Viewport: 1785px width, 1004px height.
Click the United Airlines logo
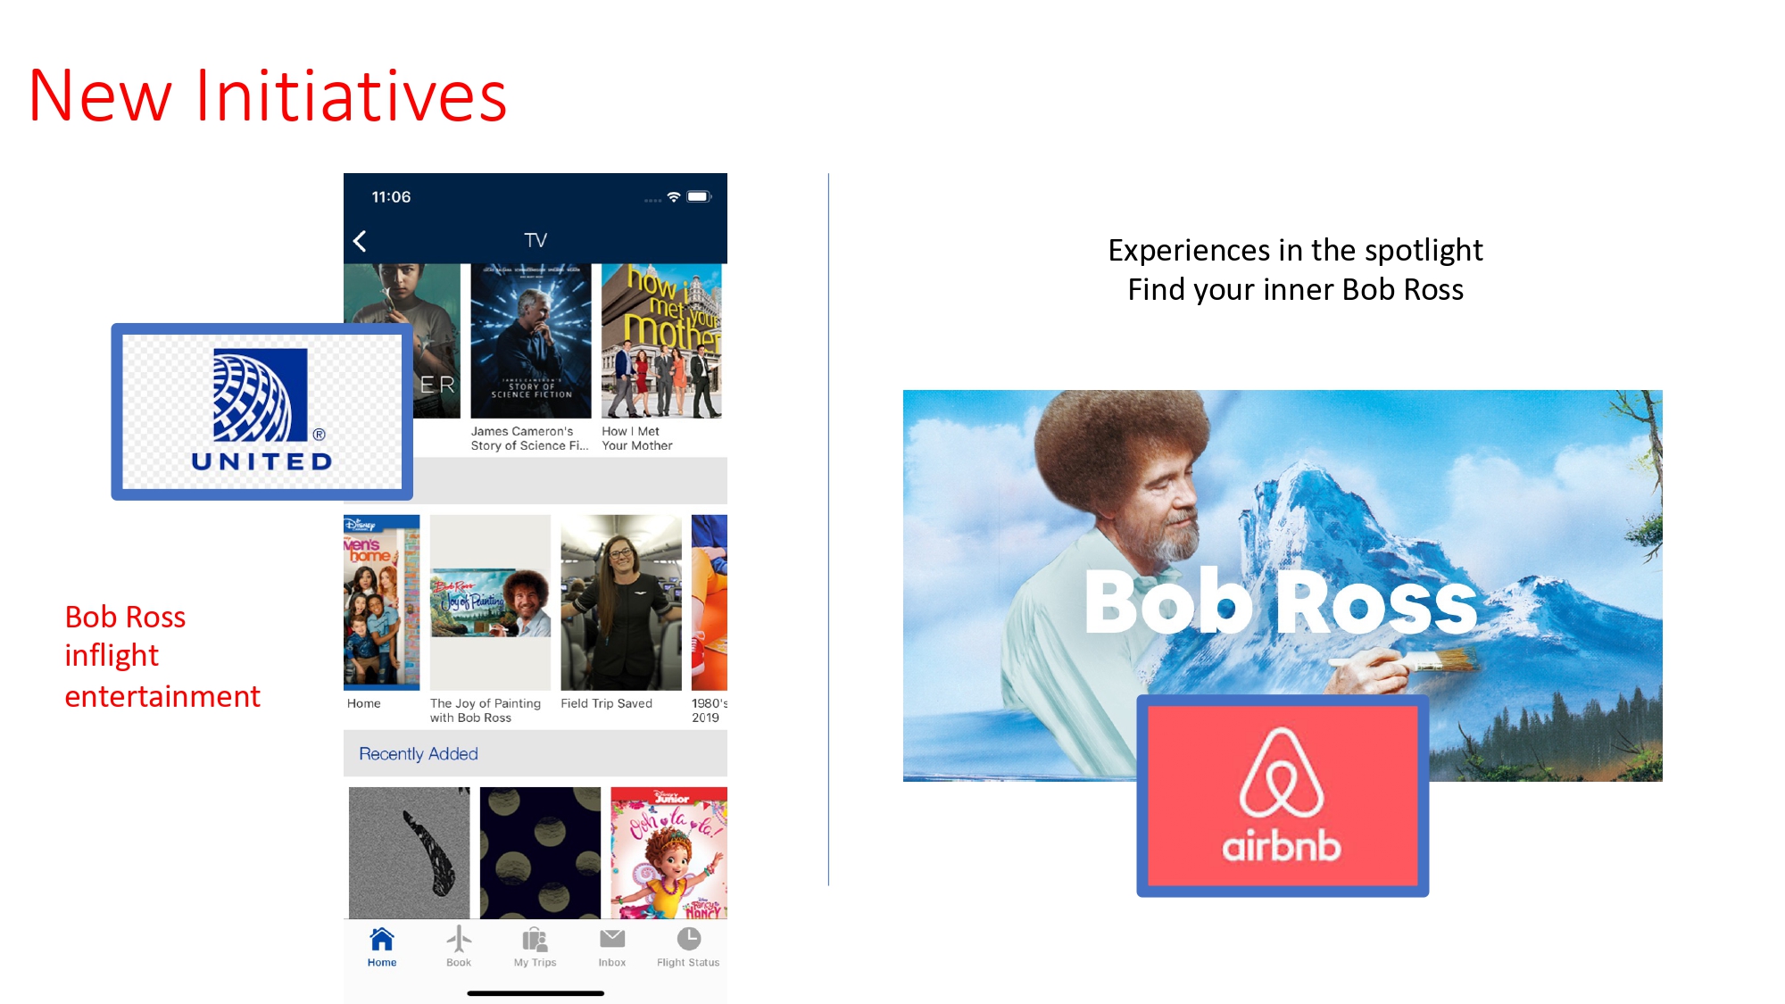point(262,411)
